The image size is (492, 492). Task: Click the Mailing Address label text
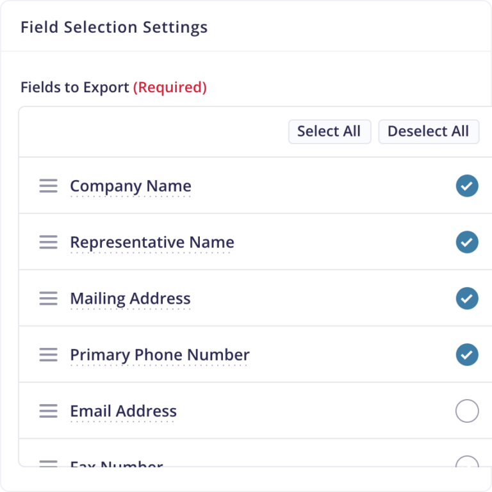click(x=130, y=299)
